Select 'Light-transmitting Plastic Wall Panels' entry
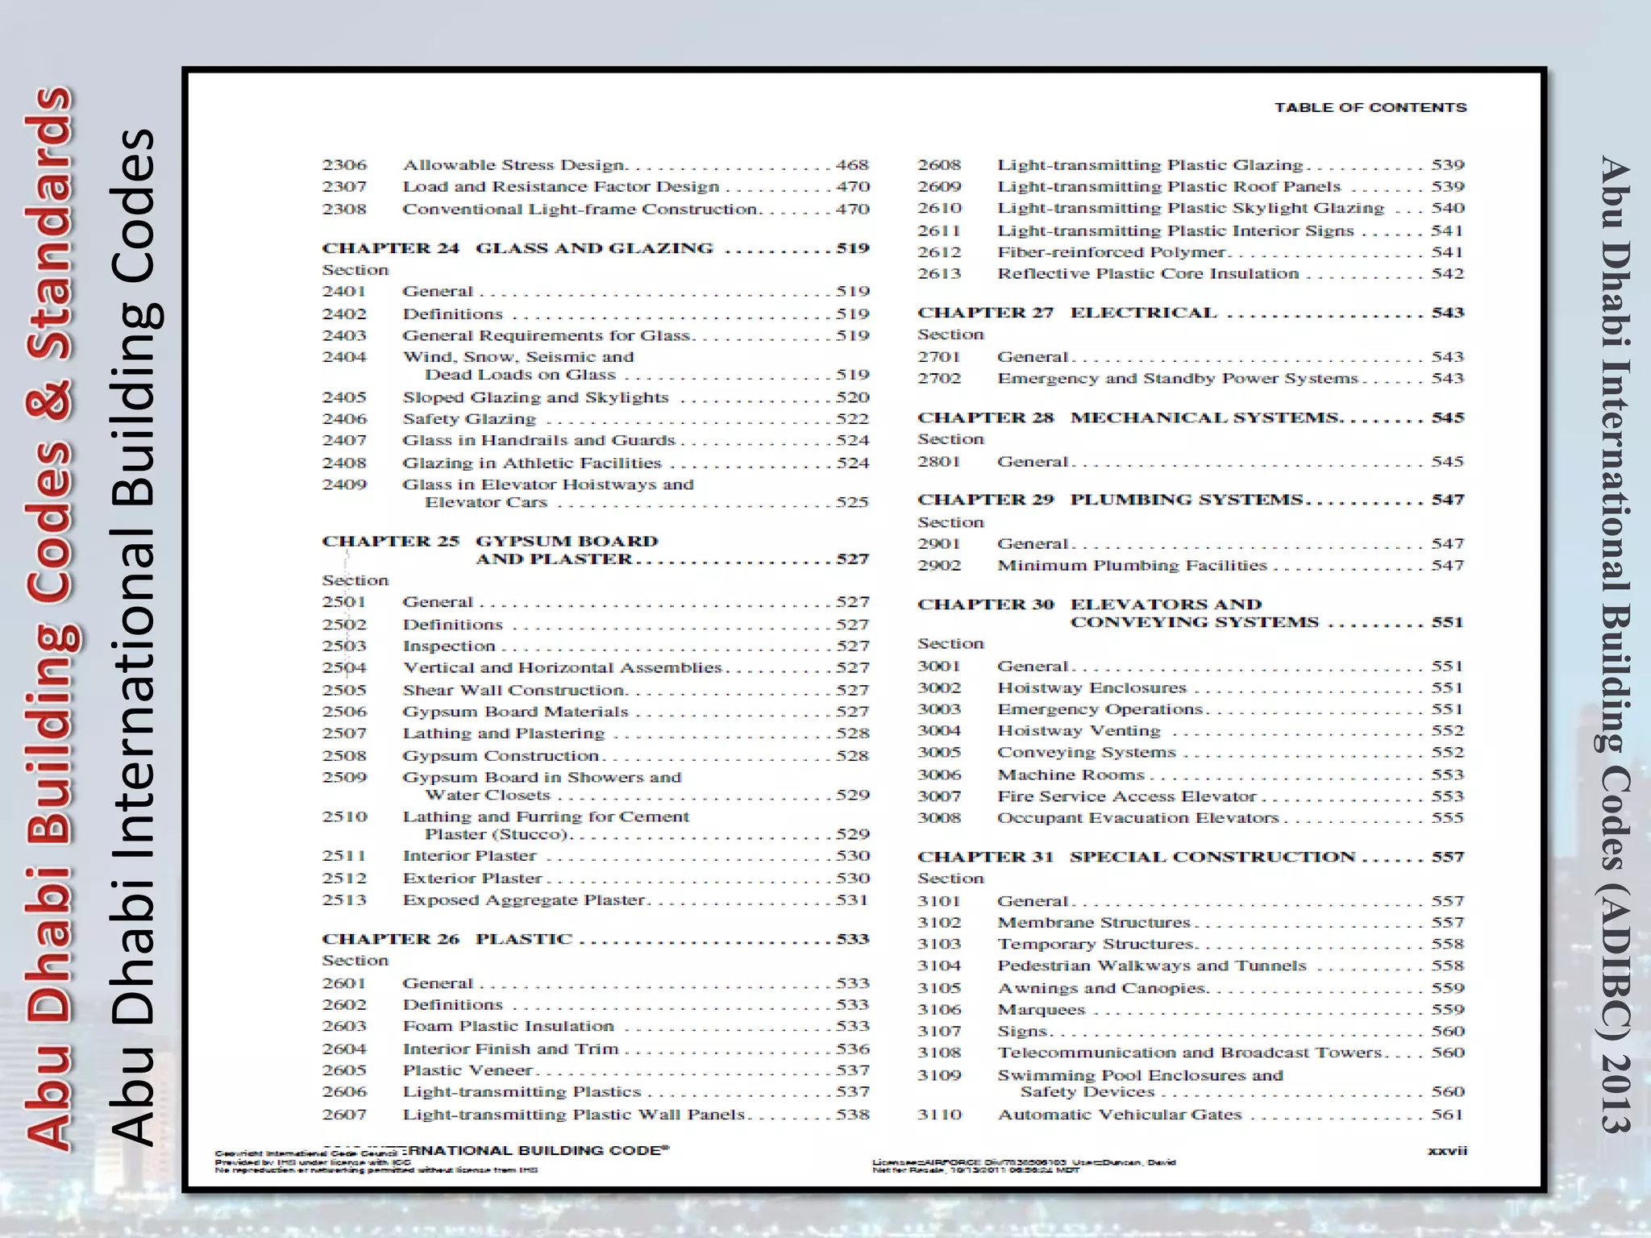The image size is (1651, 1238). coord(596,1115)
